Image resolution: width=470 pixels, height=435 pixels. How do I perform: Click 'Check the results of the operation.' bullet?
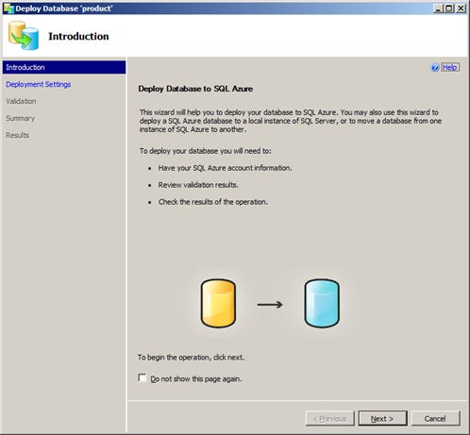[x=213, y=202]
